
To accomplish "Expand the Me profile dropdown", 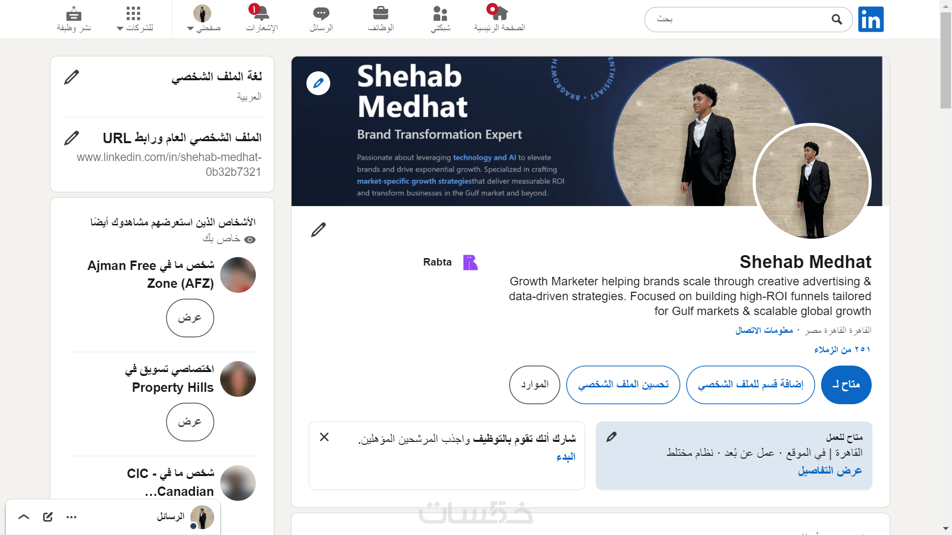I will [x=203, y=19].
